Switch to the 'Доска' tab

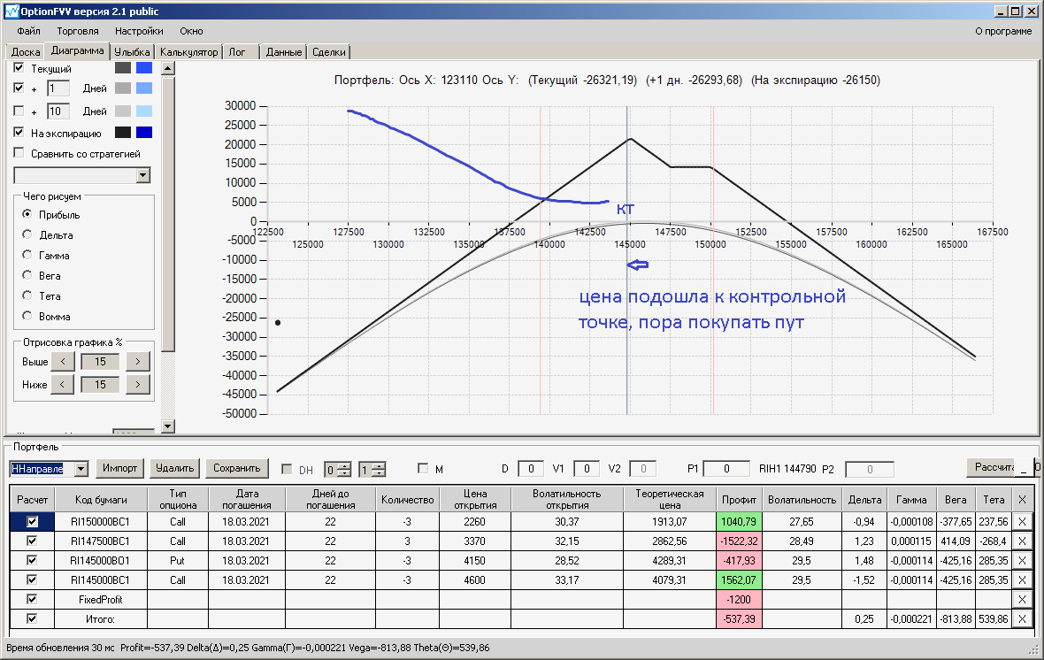tap(26, 52)
